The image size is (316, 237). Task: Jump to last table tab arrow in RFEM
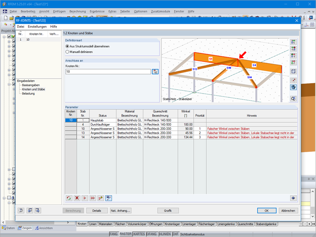pos(314,224)
